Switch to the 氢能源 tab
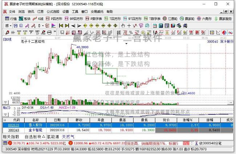 point(53,137)
